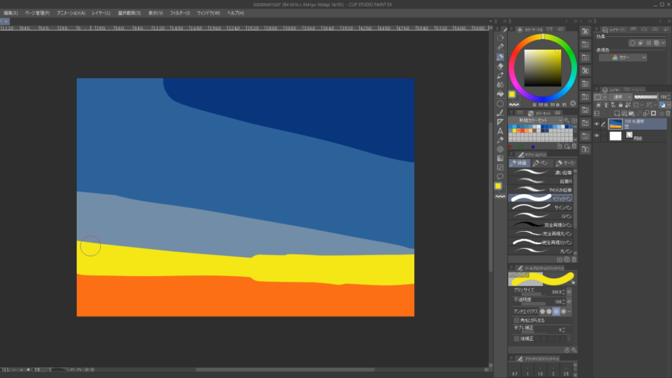Open tool property wrench settings
This screenshot has width=672, height=378.
click(x=574, y=350)
